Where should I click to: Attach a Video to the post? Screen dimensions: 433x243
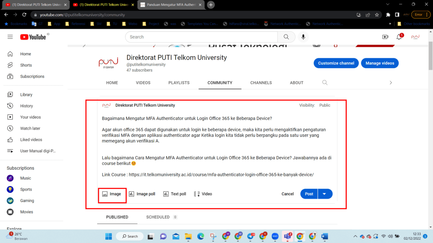[203, 194]
